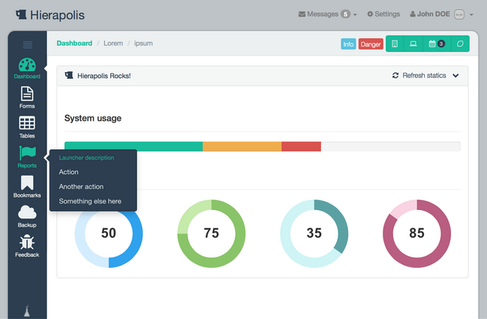Screen dimensions: 487x319
Task: Click the tablet device toolbar icon
Action: tap(395, 44)
